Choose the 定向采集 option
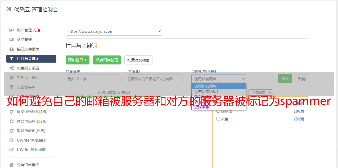Image resolution: width=338 pixels, height=168 pixels. pos(219,107)
